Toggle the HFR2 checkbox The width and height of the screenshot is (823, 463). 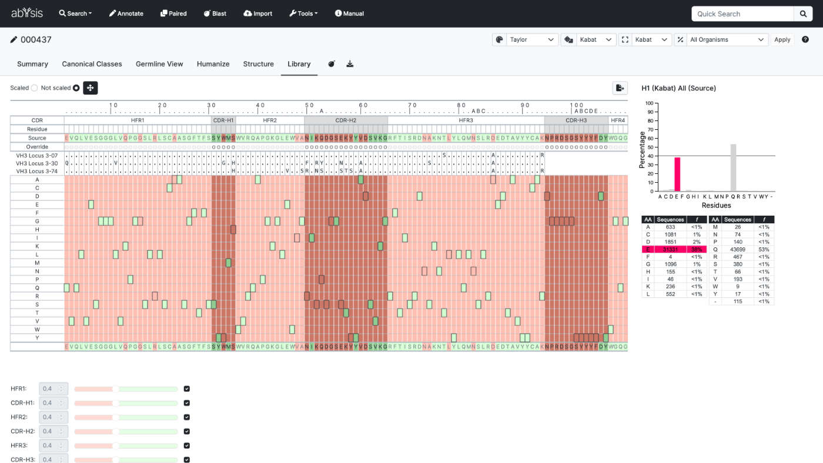[187, 417]
